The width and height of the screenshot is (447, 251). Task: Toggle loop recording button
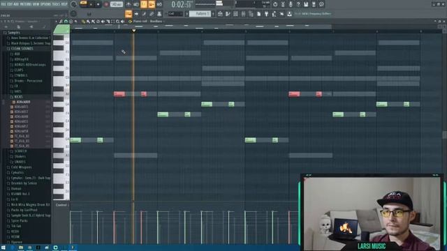[x=159, y=4]
